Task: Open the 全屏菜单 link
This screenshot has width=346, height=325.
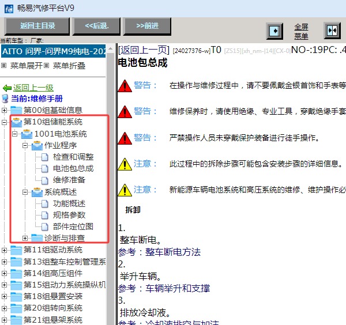Action: tap(301, 32)
